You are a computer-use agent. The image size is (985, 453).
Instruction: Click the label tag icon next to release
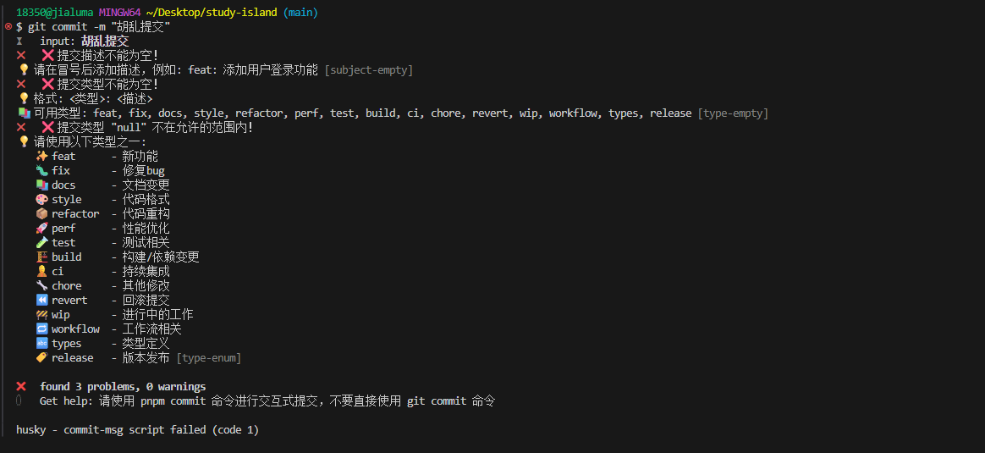coord(42,357)
